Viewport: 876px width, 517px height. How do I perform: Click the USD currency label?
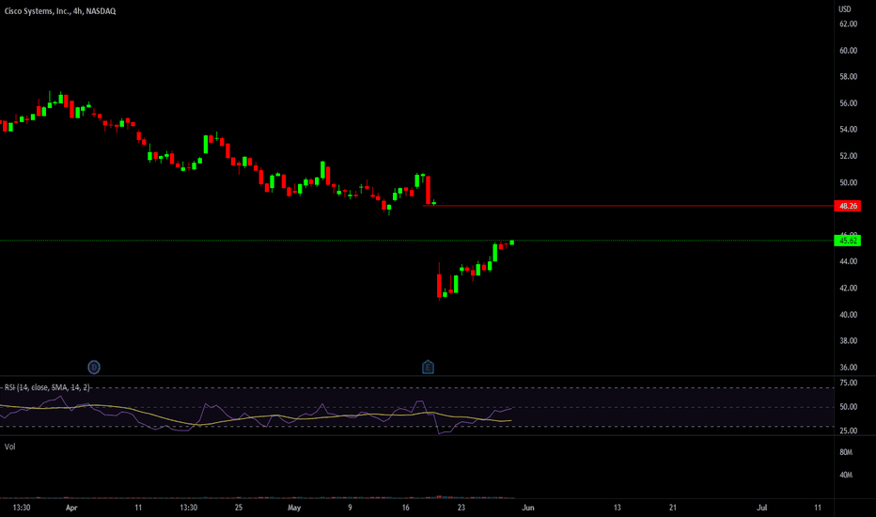pos(845,9)
